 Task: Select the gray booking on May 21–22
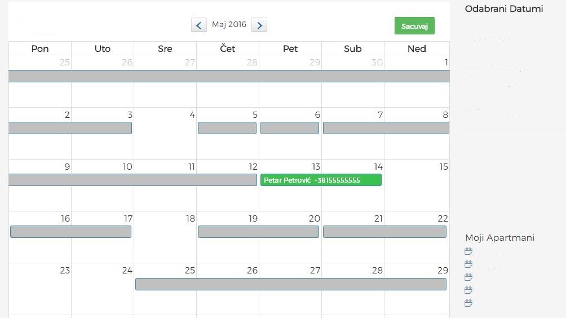[384, 232]
